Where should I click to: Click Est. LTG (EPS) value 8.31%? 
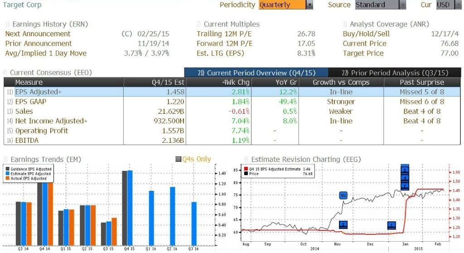point(306,54)
